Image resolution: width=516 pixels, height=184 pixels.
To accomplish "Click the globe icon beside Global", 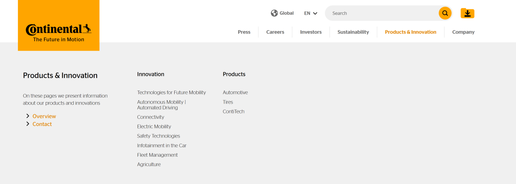I will click(274, 13).
